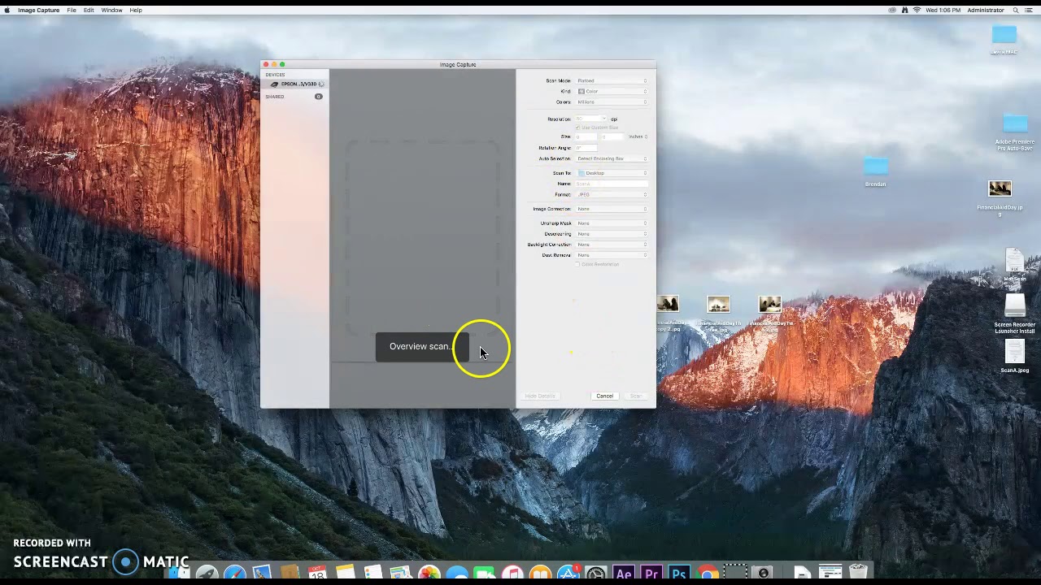Click the Cancel button
This screenshot has height=585, width=1041.
(x=605, y=396)
